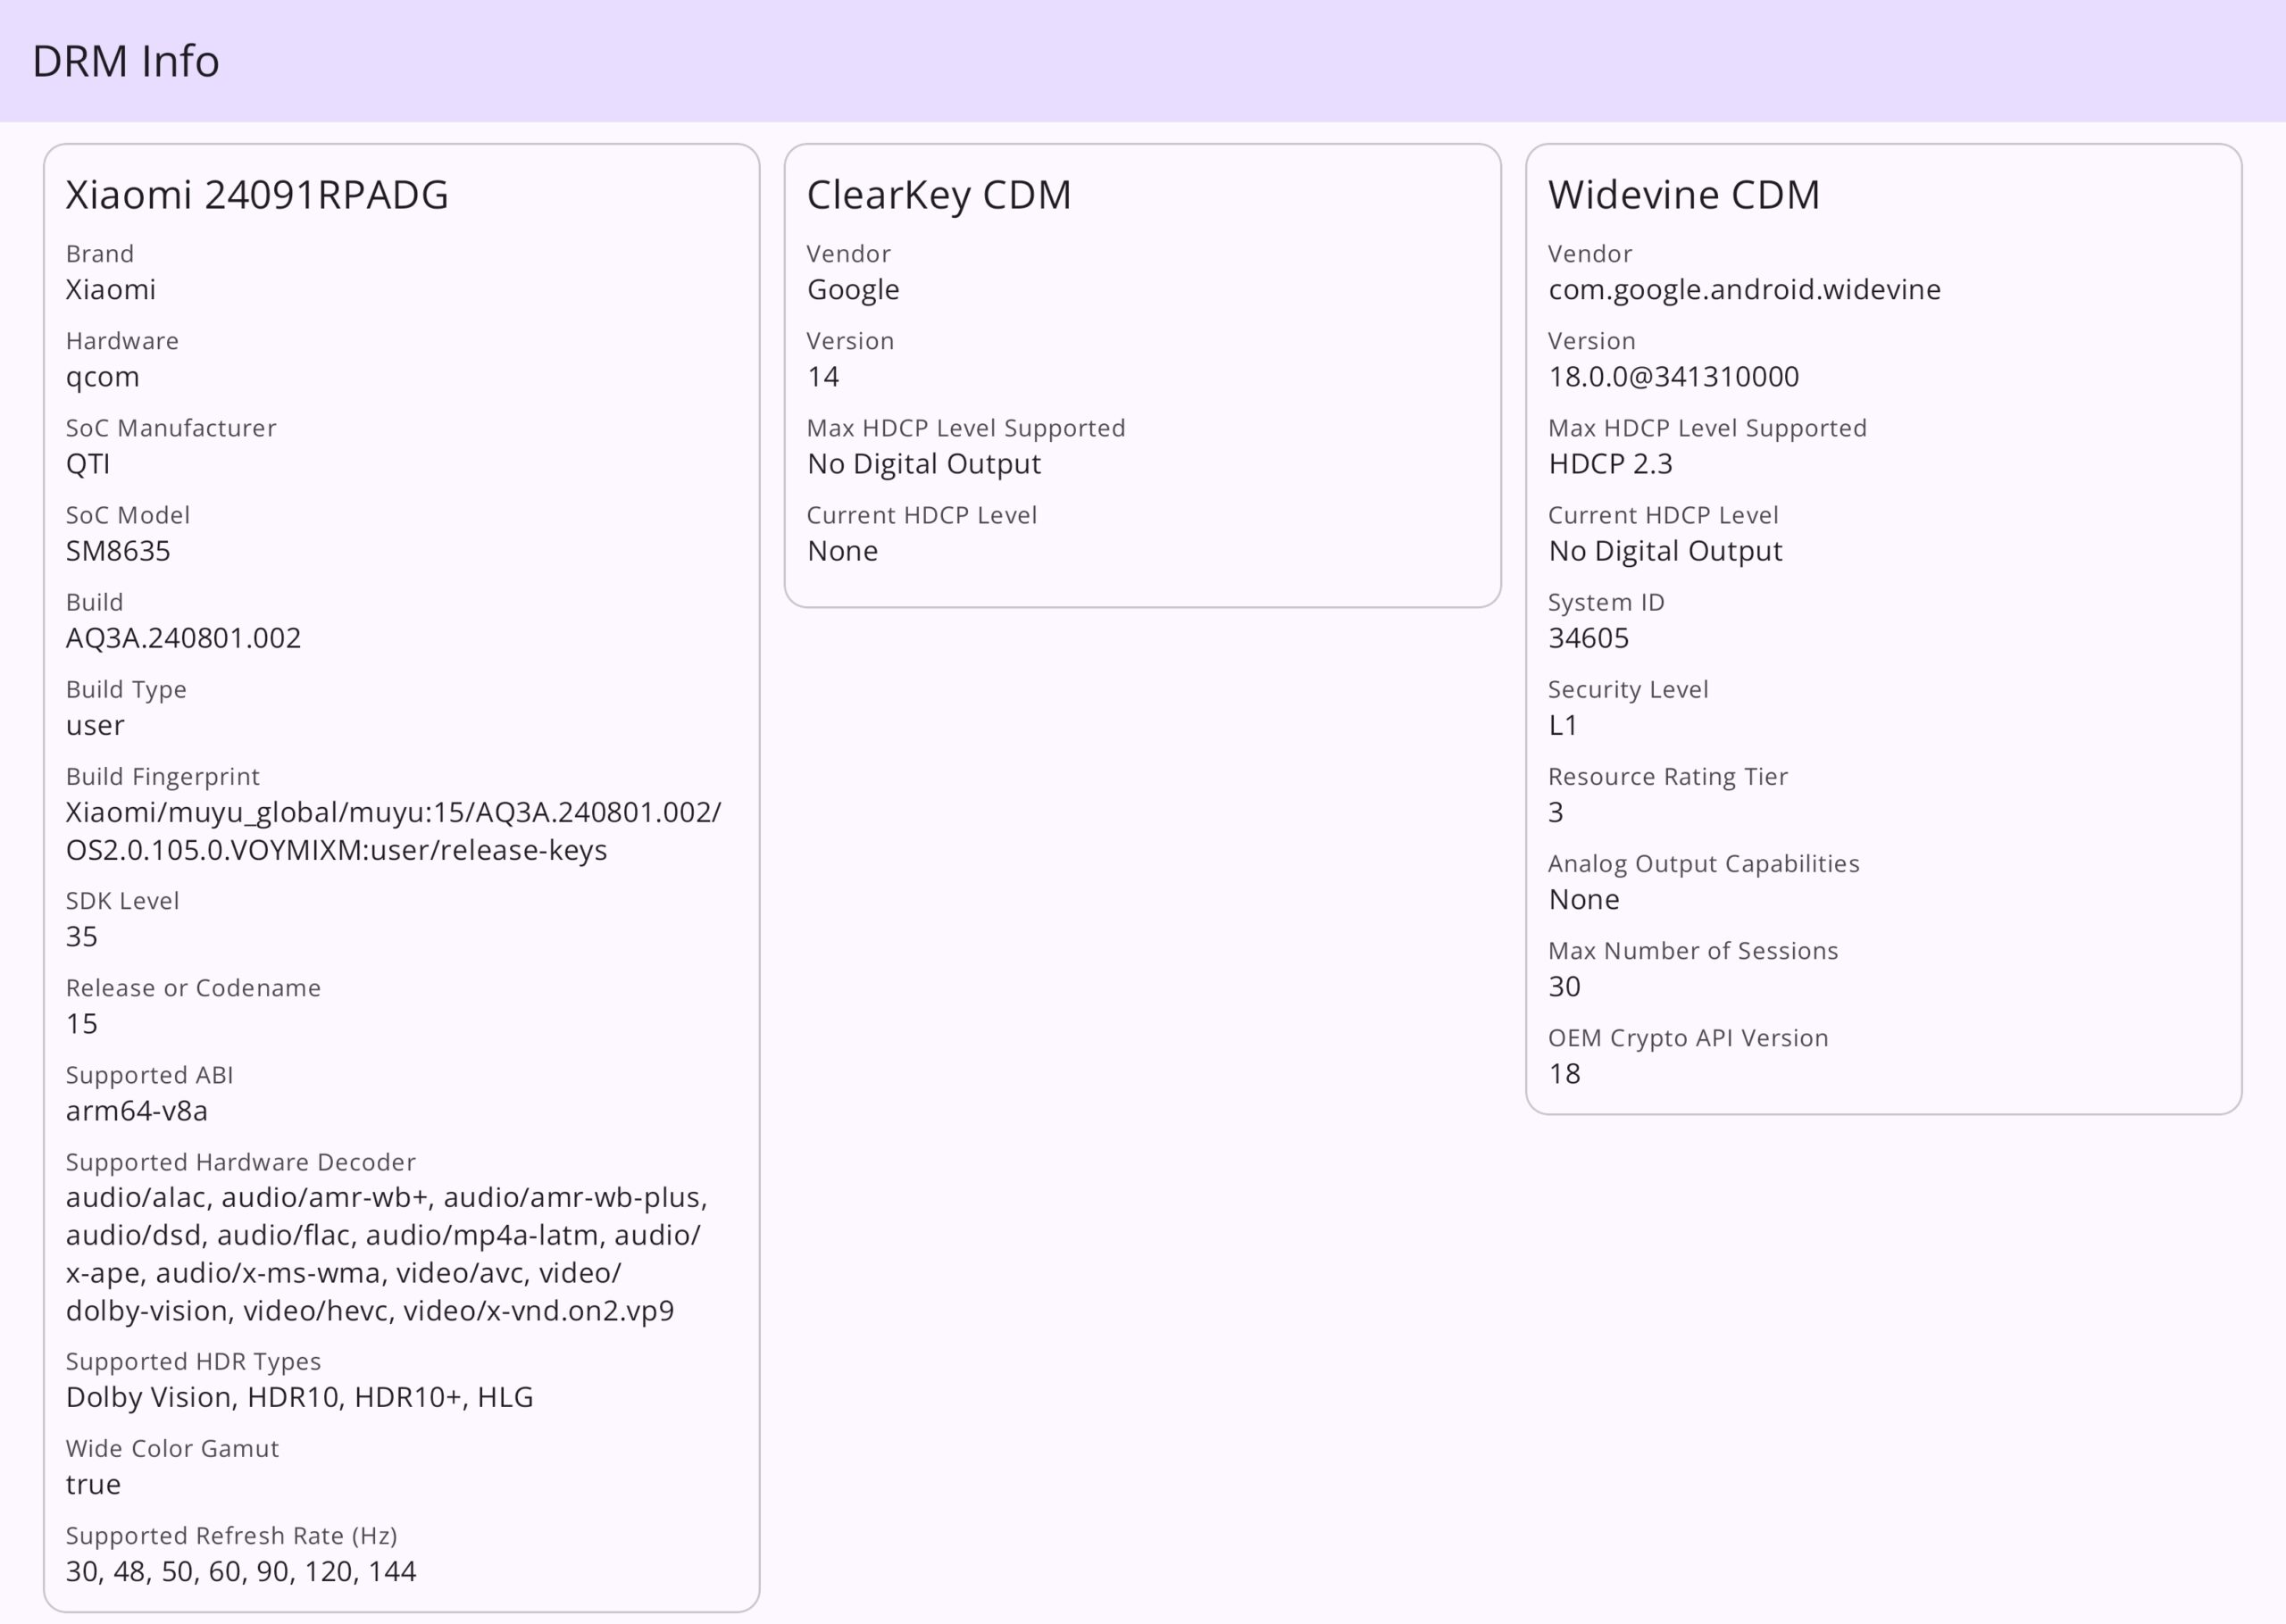
Task: Click the Brand value Xiaomi
Action: pos(111,290)
